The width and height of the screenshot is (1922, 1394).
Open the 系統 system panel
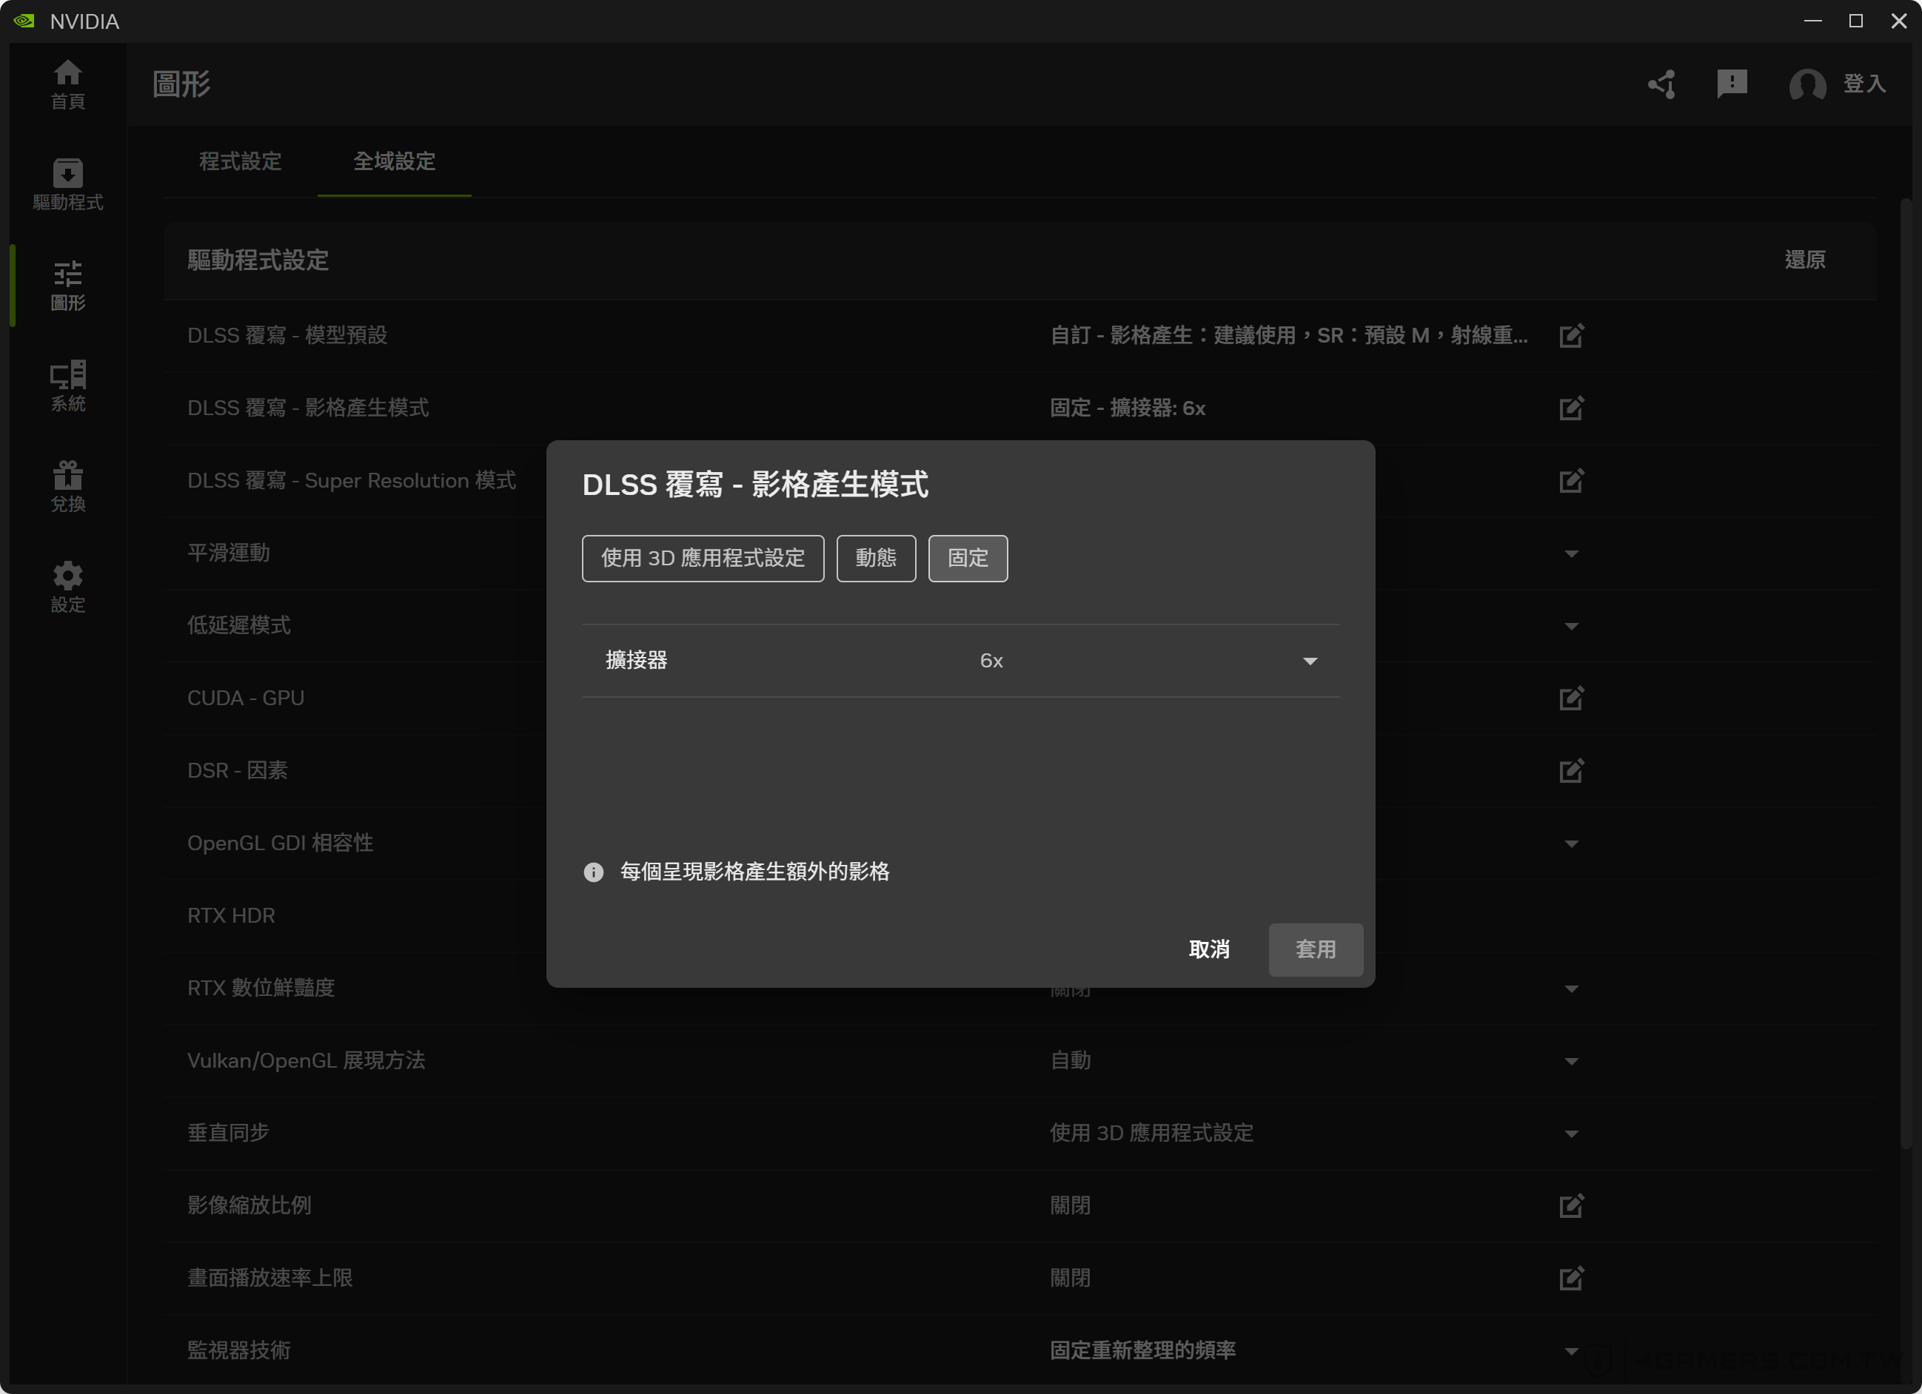(68, 386)
